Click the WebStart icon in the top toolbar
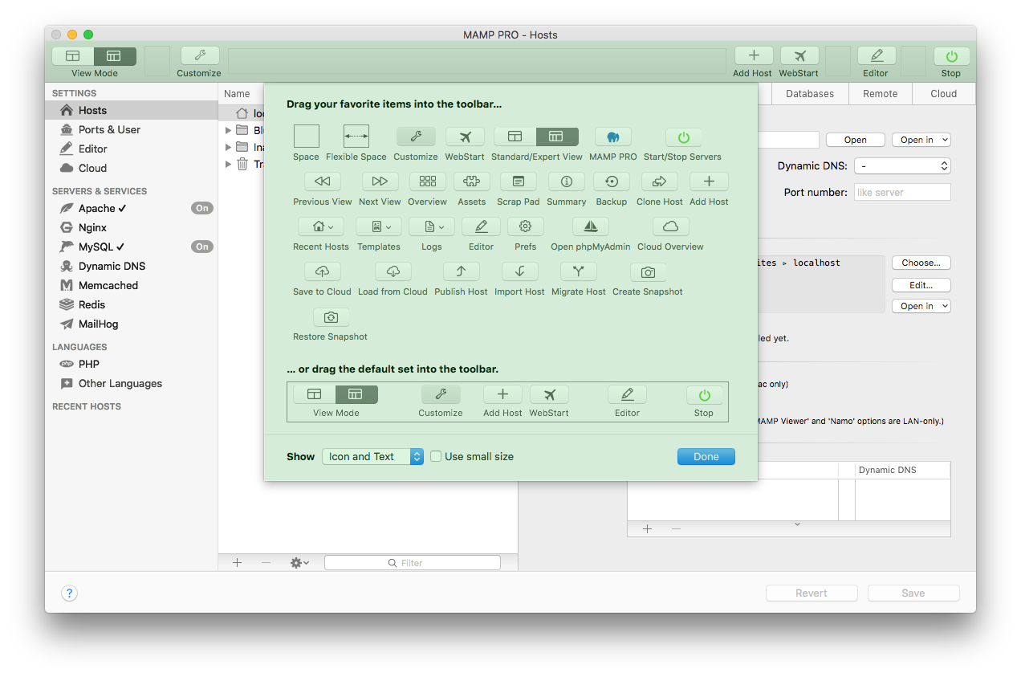The height and width of the screenshot is (677, 1021). pos(799,56)
